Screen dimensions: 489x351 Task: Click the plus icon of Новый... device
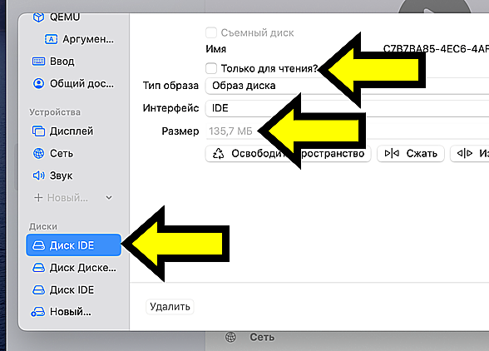pyautogui.click(x=38, y=197)
